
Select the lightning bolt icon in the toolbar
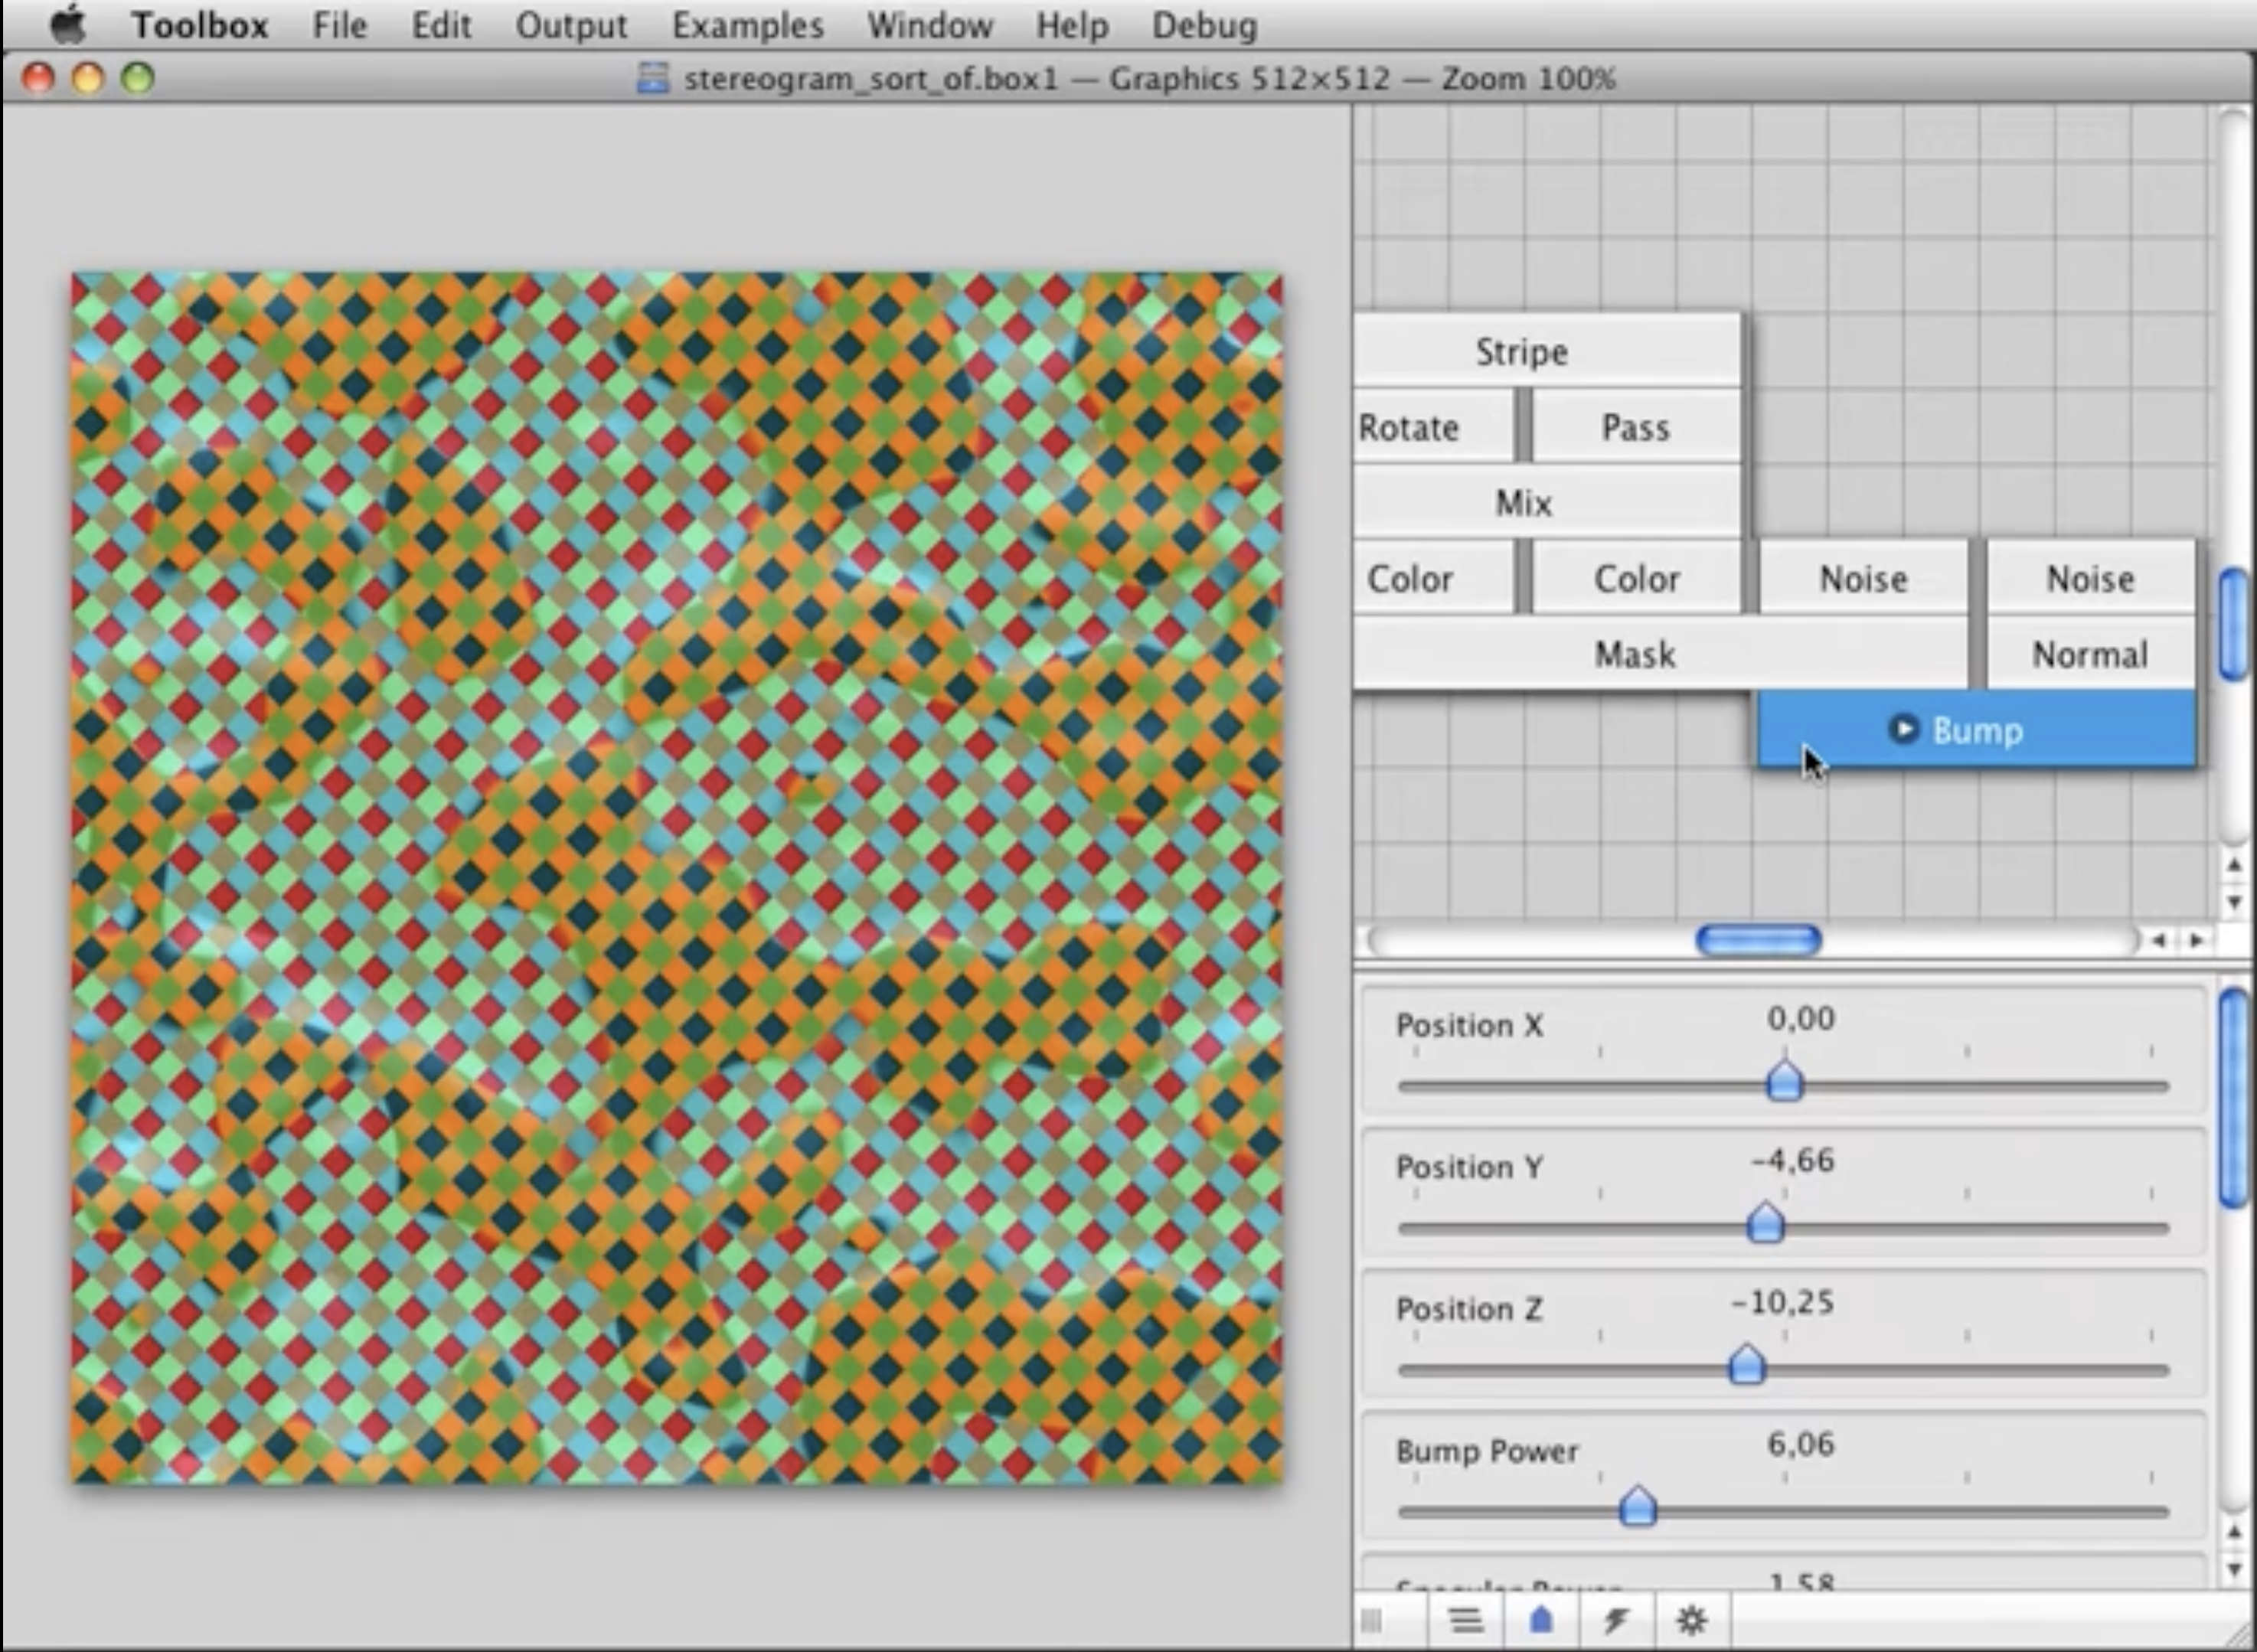[x=1617, y=1620]
